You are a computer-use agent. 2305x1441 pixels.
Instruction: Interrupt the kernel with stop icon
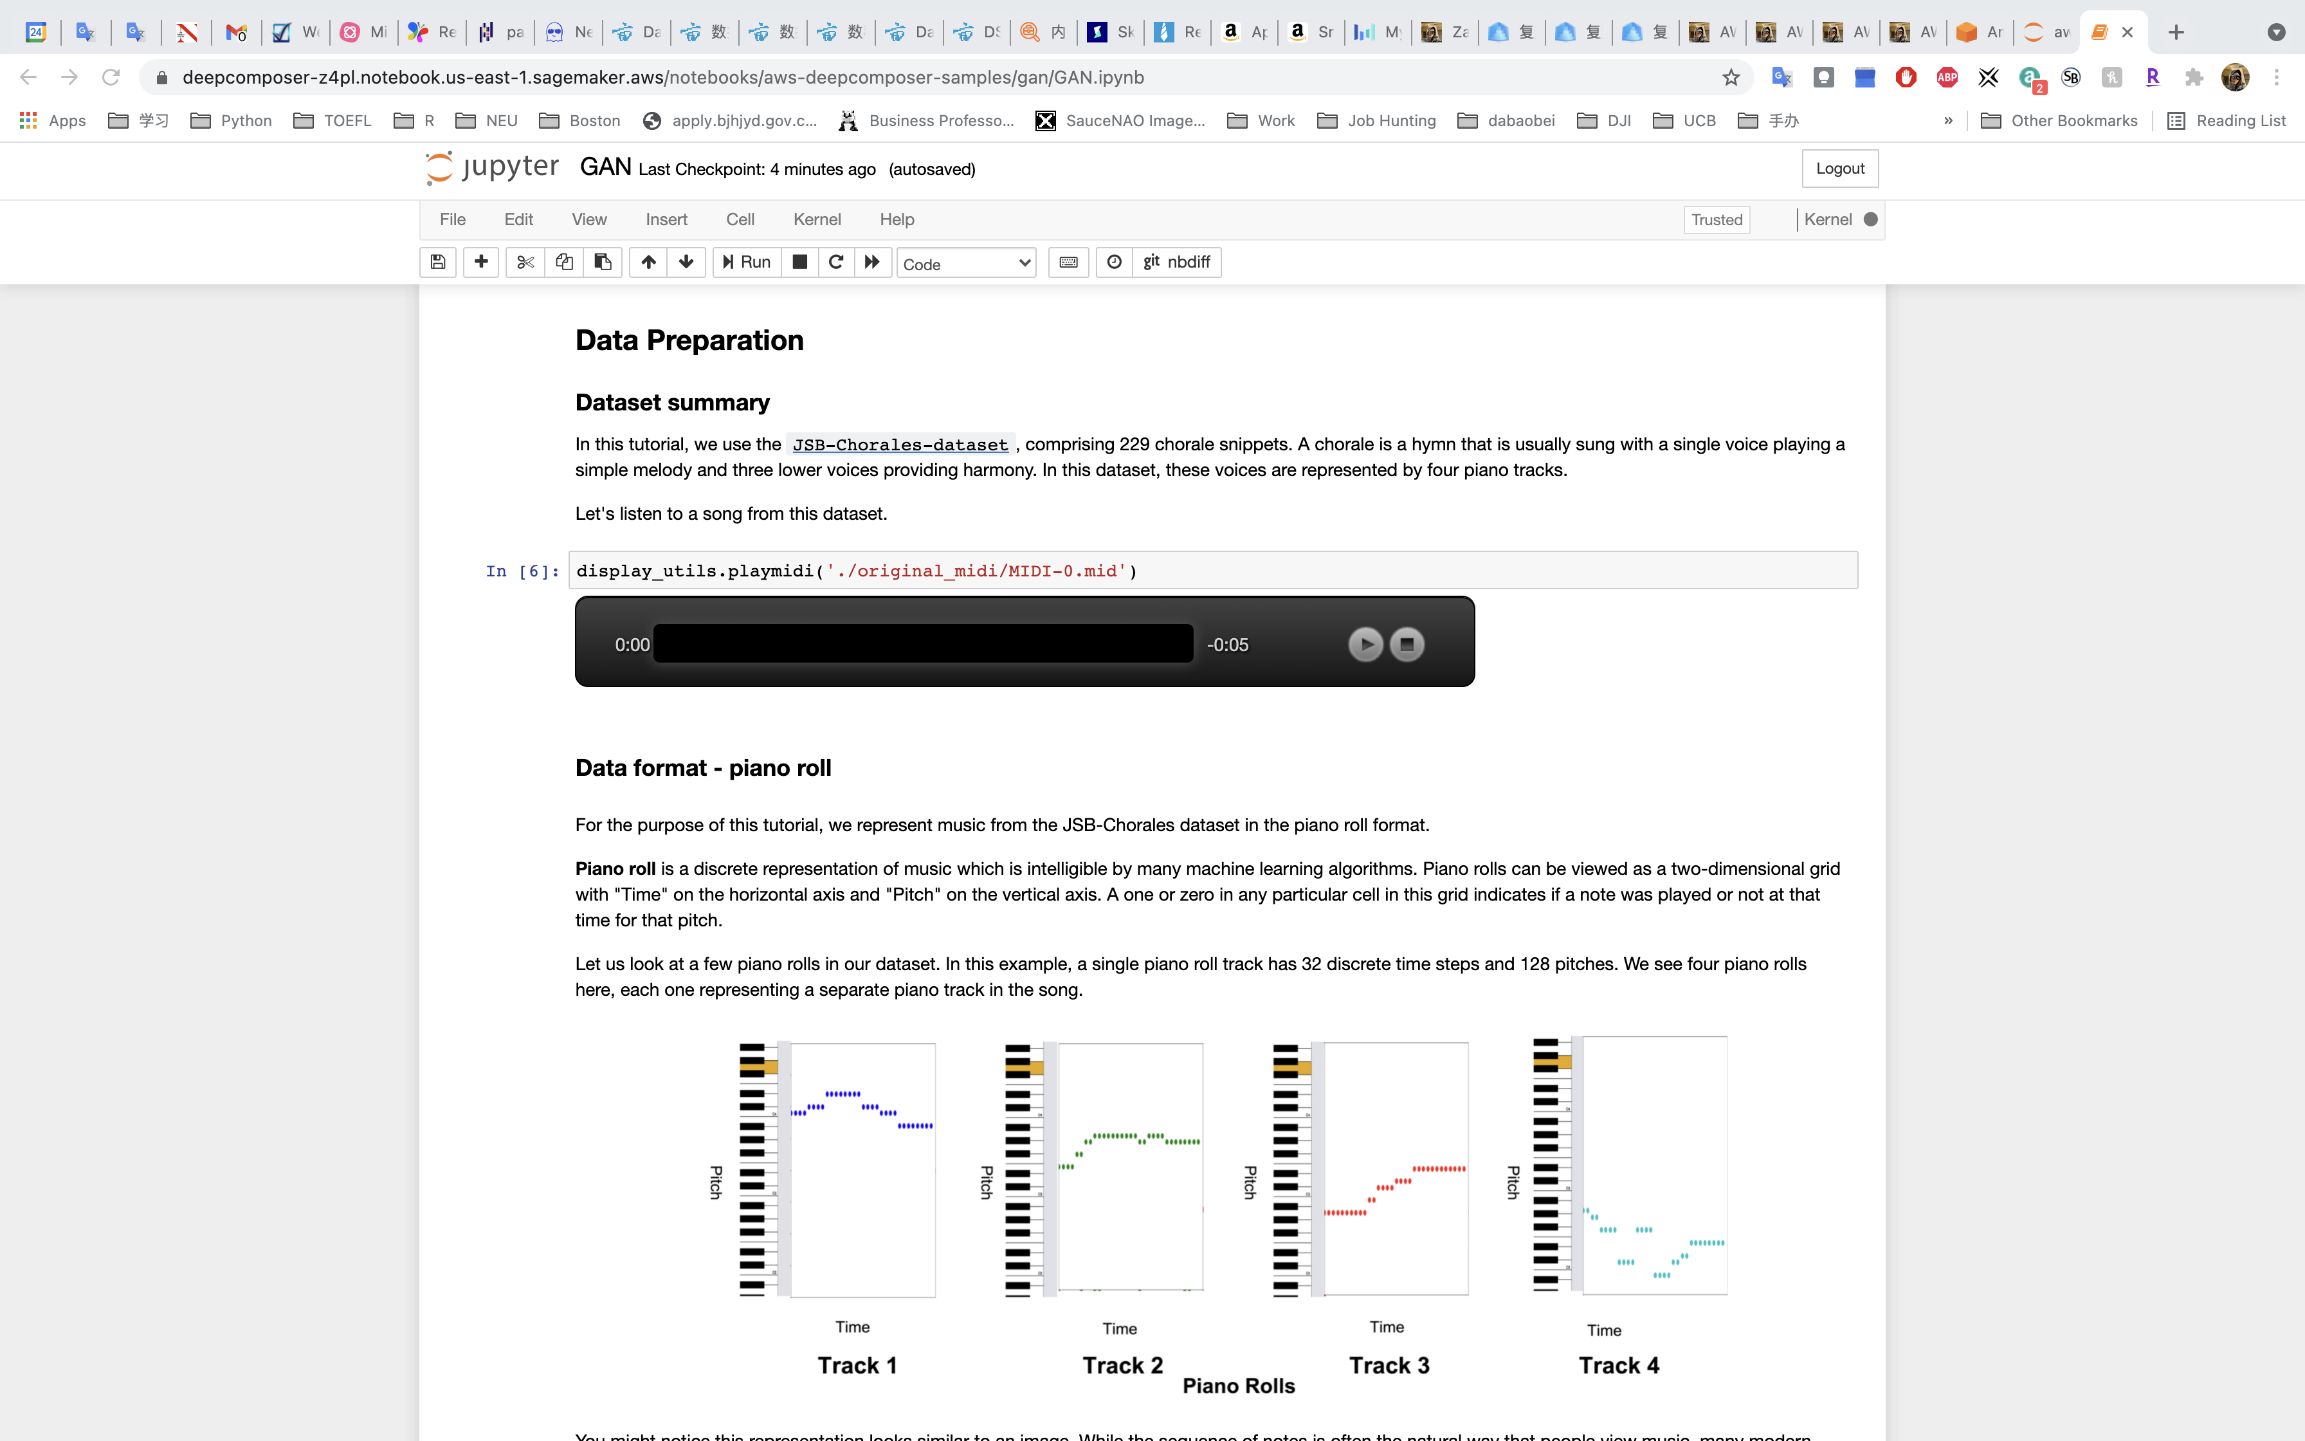tap(800, 262)
